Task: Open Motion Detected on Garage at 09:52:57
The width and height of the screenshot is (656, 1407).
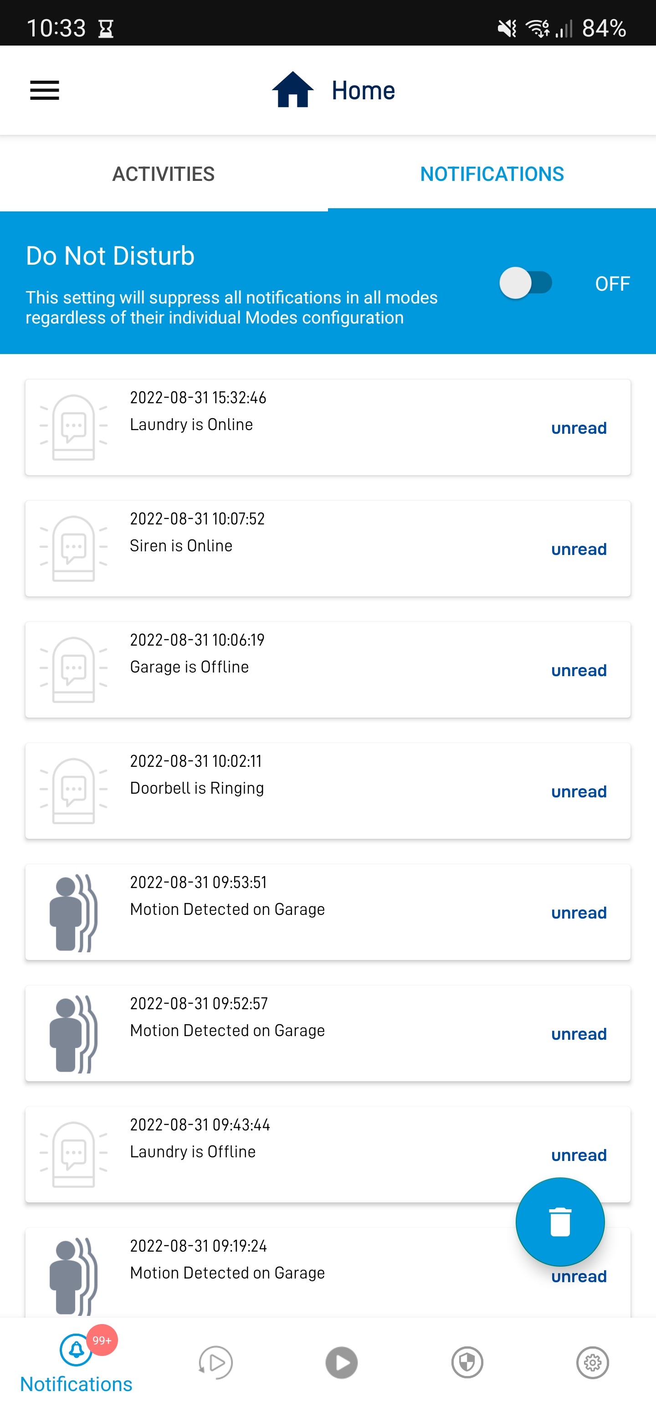Action: point(328,1033)
